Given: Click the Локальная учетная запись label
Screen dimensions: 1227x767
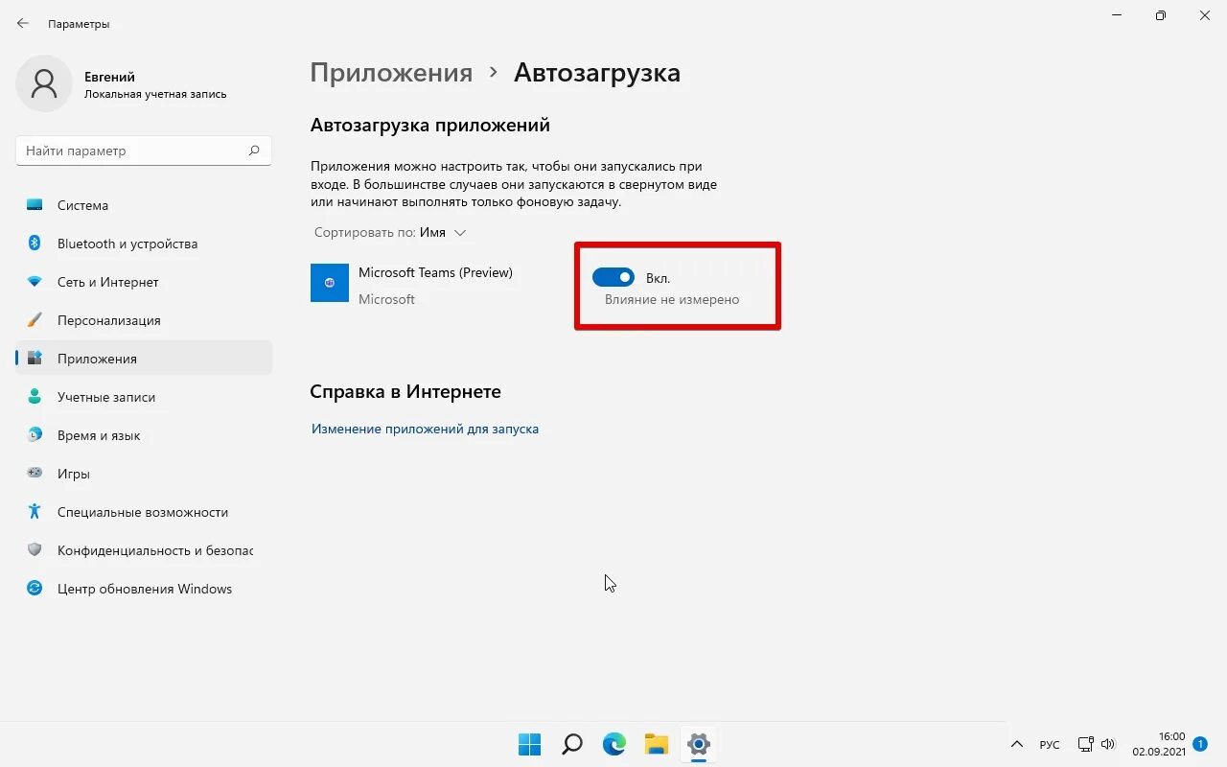Looking at the screenshot, I should coord(155,94).
